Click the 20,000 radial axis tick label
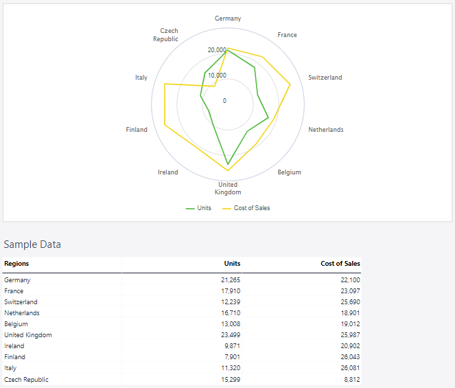Image resolution: width=455 pixels, height=388 pixels. pyautogui.click(x=217, y=51)
